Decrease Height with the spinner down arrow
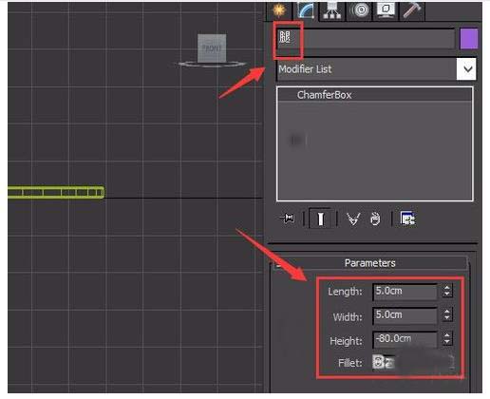 pyautogui.click(x=446, y=342)
